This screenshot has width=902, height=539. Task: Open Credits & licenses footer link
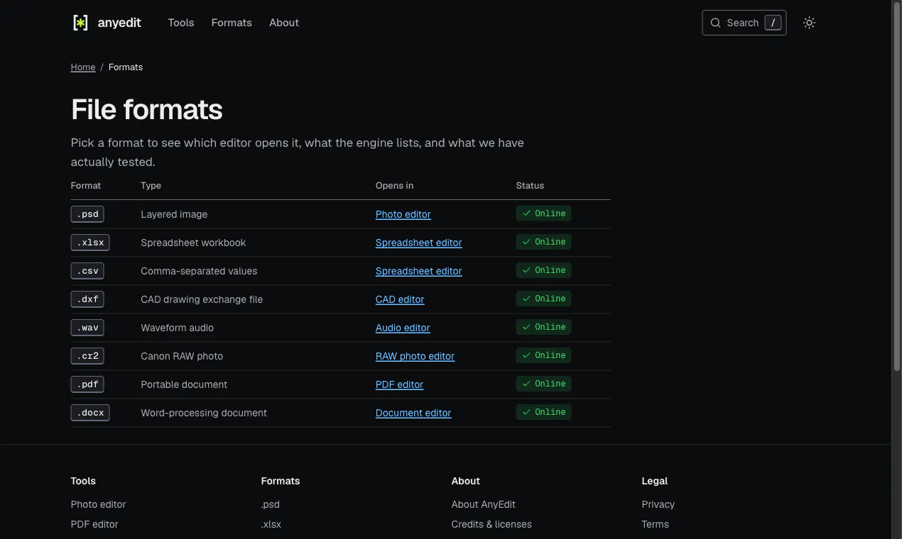tap(491, 524)
